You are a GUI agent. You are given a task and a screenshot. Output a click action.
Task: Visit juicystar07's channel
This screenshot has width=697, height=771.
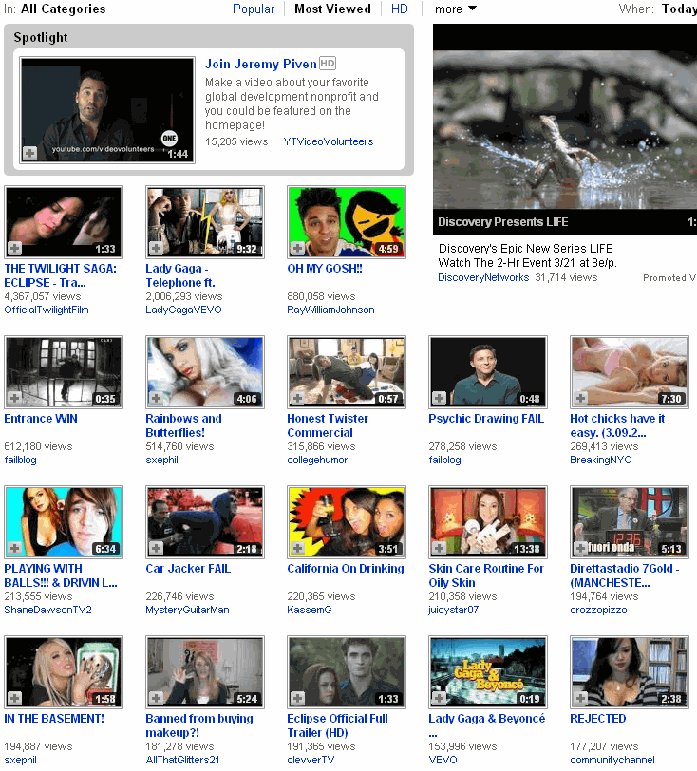(454, 610)
